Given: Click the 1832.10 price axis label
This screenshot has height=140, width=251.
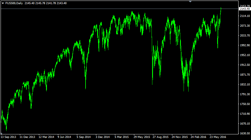Looking at the screenshot, I should tap(245, 84).
